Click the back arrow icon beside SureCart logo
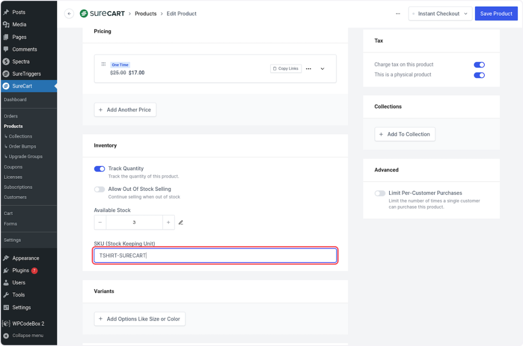This screenshot has height=346, width=523. click(x=69, y=14)
